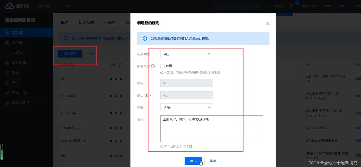The width and height of the screenshot is (361, 167).
Task: Click the dialog's blue info notice icon
Action: point(145,39)
